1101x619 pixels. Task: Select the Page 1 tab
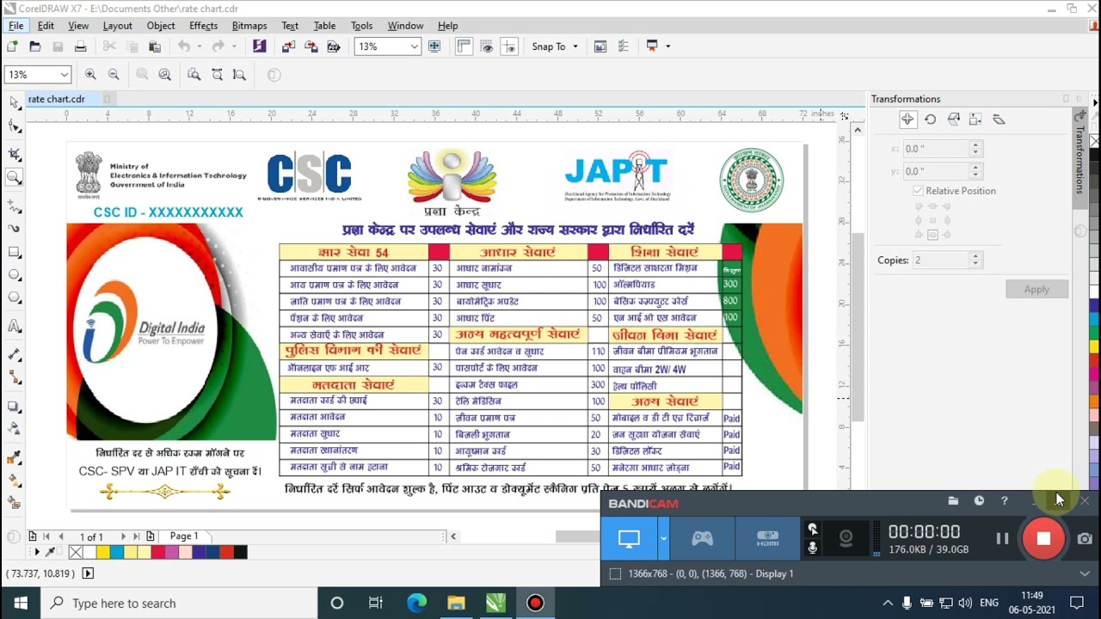click(x=184, y=536)
